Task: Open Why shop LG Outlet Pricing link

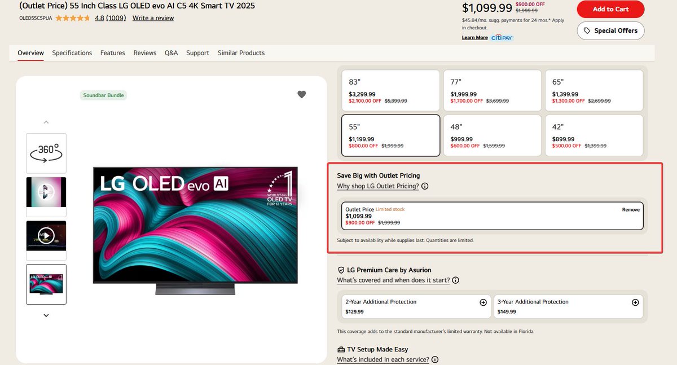Action: [378, 186]
